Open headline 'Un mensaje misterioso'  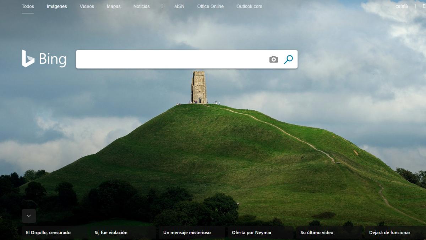tap(187, 233)
